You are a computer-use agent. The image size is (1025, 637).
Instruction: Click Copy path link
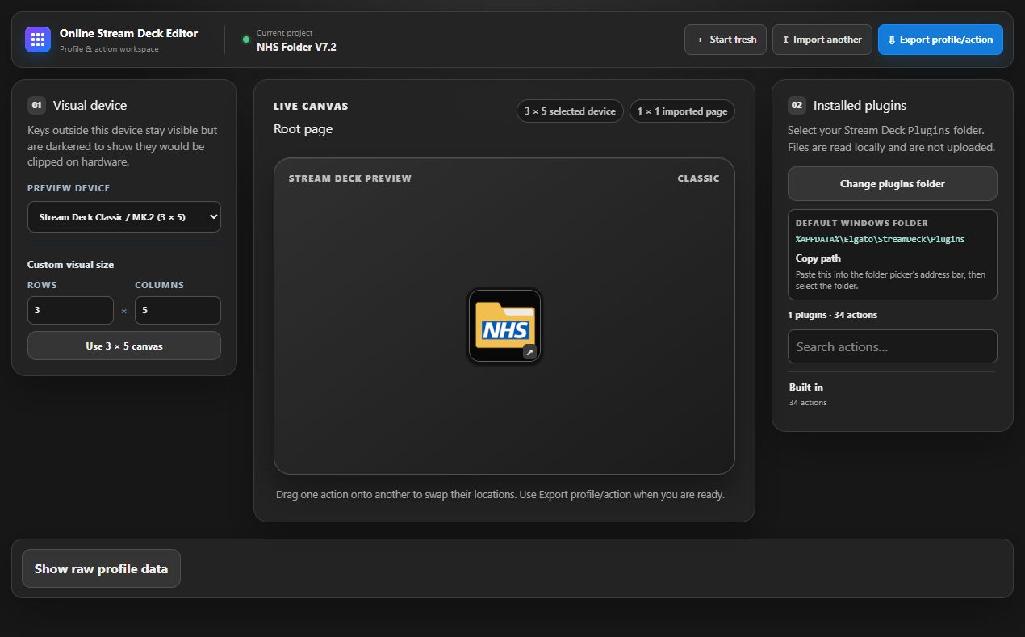pyautogui.click(x=818, y=258)
